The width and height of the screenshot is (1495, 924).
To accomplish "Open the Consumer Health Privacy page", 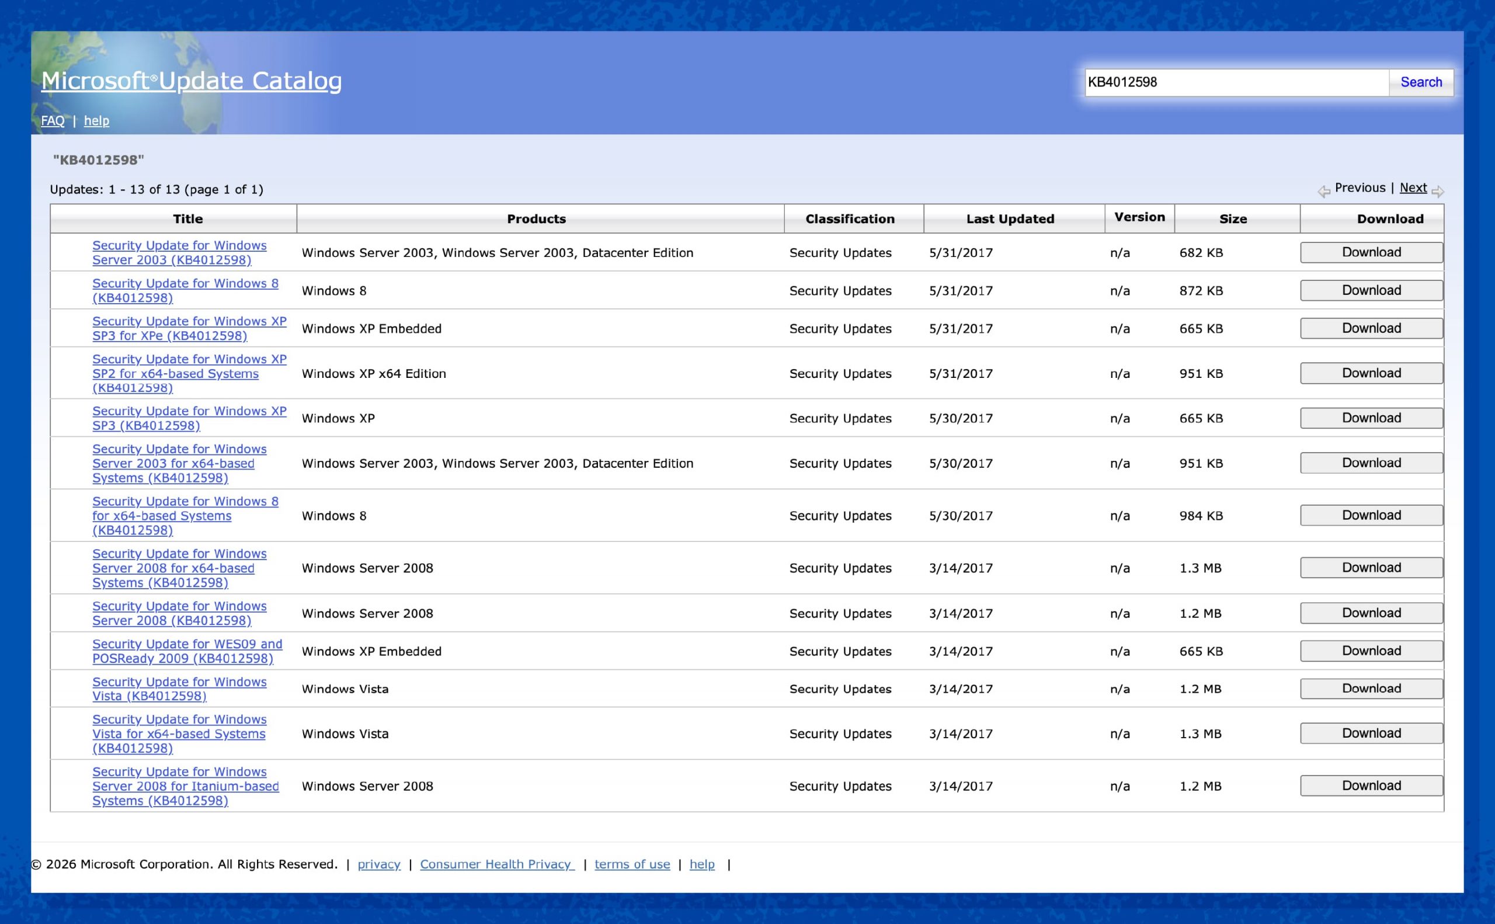I will pyautogui.click(x=496, y=864).
